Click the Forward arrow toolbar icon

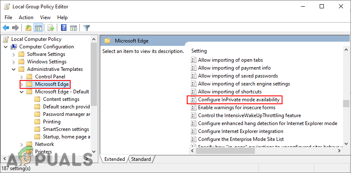click(15, 28)
